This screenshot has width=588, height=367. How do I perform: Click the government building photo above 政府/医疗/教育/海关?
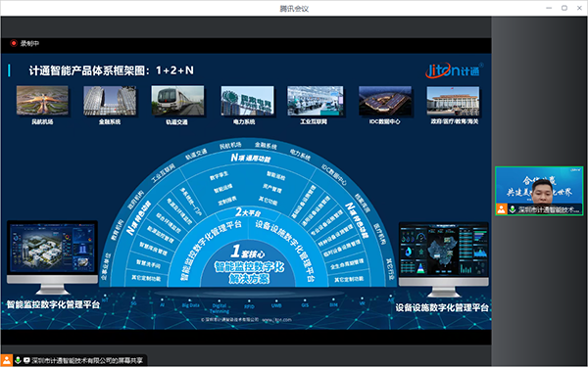click(x=453, y=101)
